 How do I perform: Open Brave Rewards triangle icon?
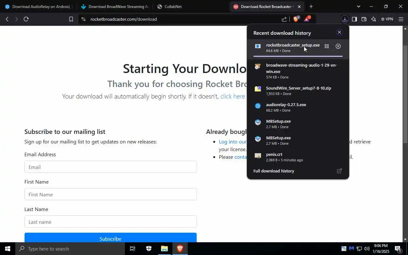coord(307,19)
